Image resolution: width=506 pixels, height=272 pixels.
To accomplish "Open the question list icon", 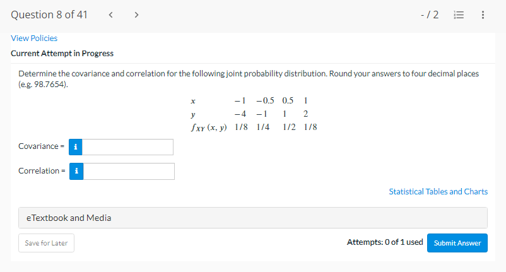I will (x=459, y=15).
